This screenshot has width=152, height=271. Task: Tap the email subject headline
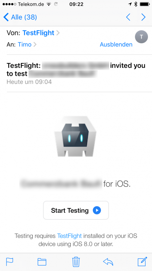click(76, 70)
